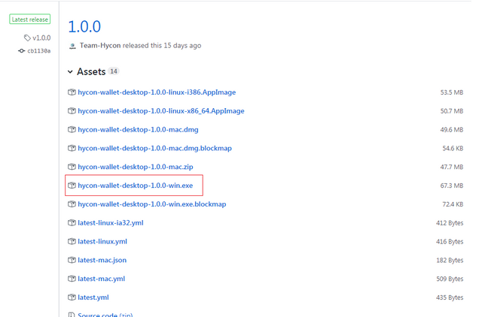Download hycon-wallet-desktop-1.0.0-win.exe
This screenshot has width=482, height=317.
[136, 186]
